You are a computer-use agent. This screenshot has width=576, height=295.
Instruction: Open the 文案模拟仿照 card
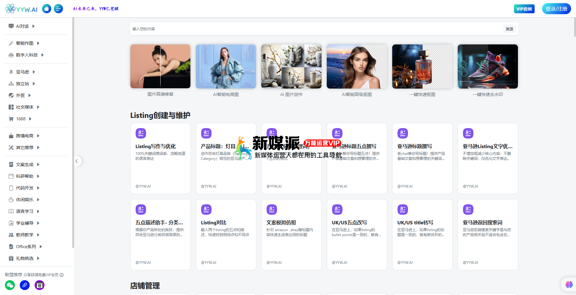coord(292,235)
